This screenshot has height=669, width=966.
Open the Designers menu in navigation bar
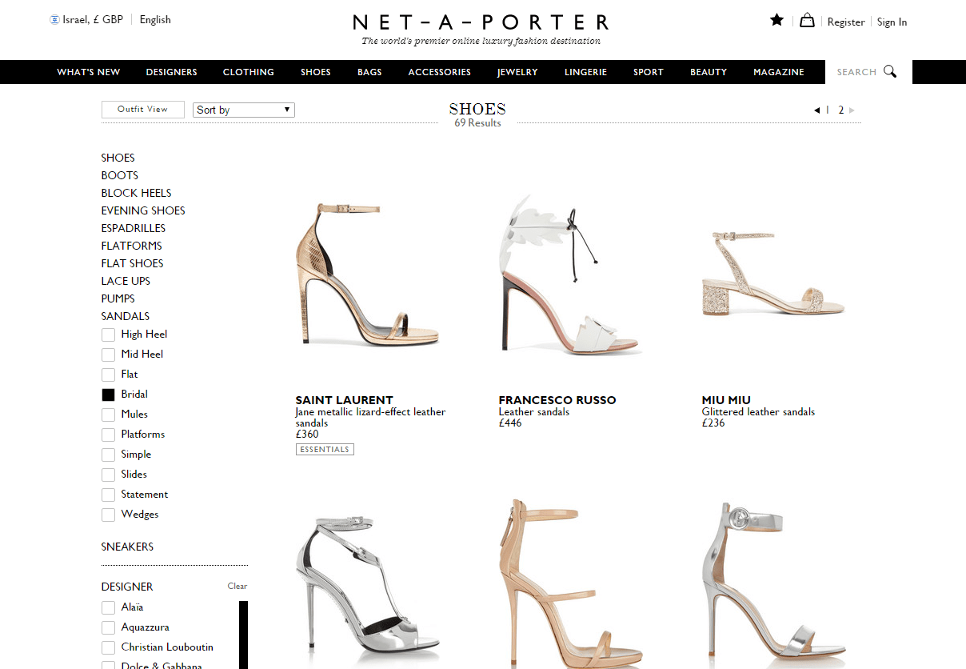171,72
